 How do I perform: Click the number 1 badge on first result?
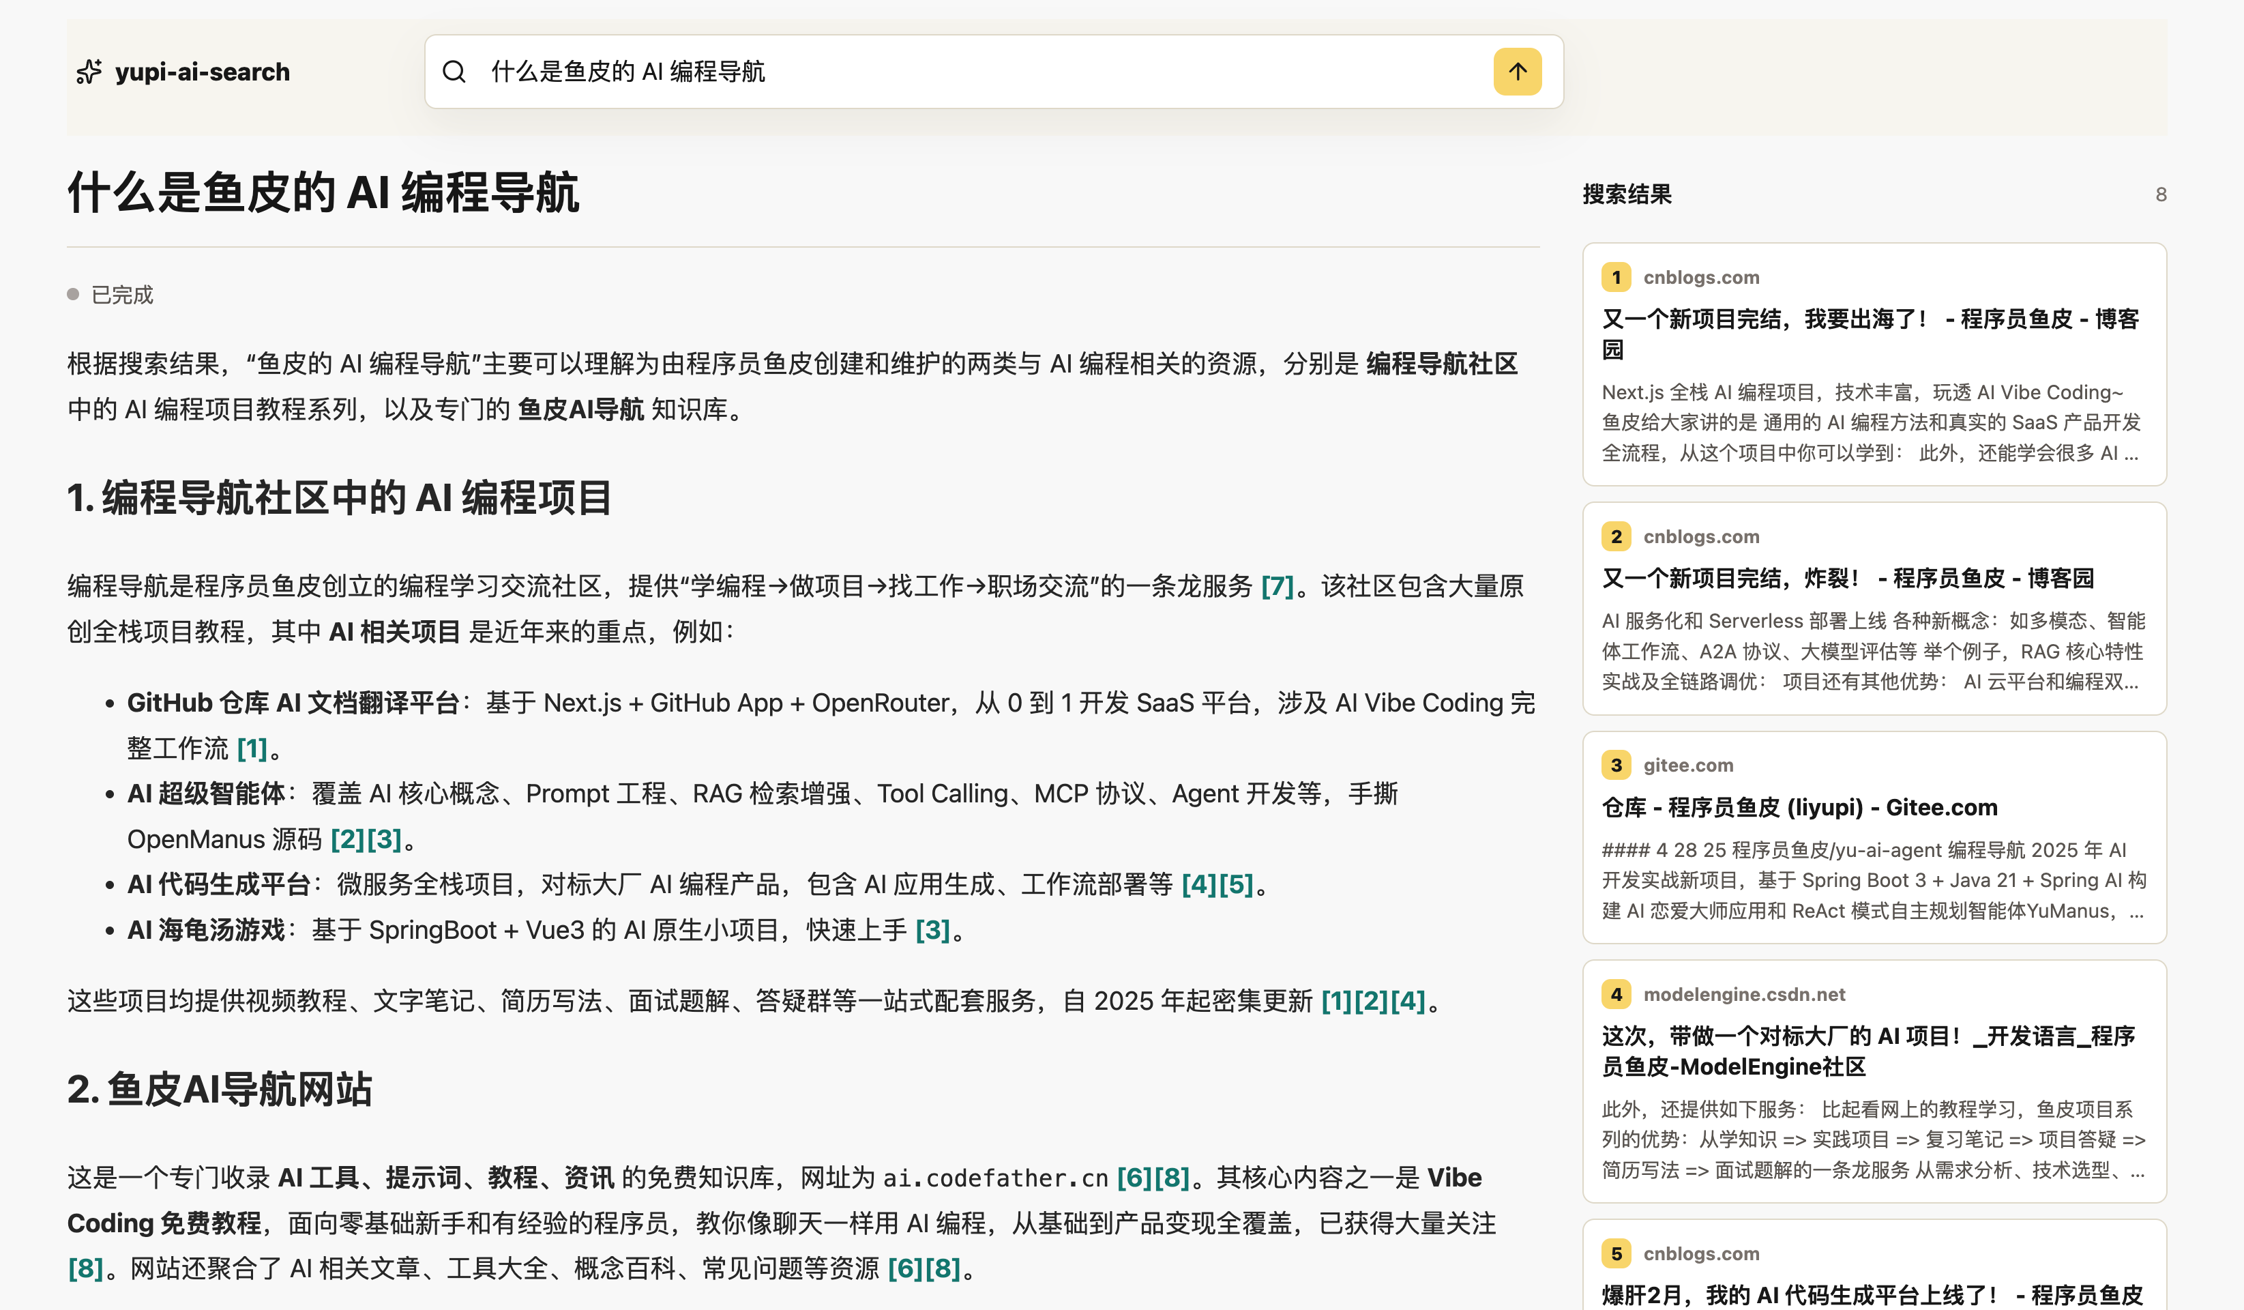point(1616,277)
